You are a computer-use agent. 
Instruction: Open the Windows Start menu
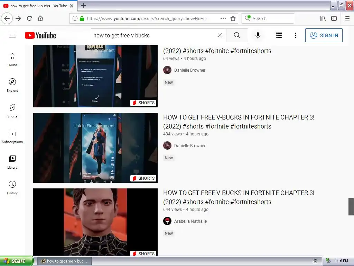coord(16,261)
